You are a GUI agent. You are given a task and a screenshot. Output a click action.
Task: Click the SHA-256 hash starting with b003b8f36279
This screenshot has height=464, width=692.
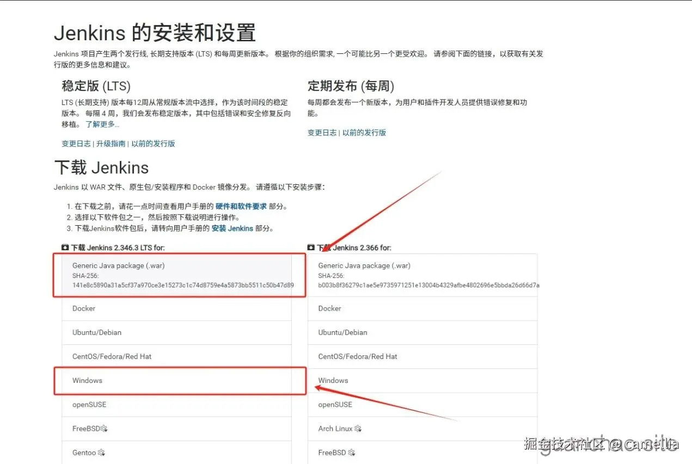[429, 285]
